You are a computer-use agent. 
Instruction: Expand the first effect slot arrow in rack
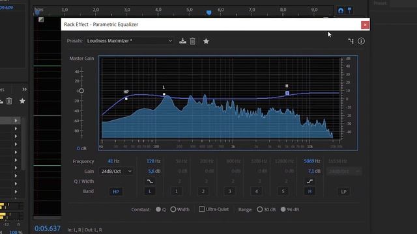click(16, 121)
